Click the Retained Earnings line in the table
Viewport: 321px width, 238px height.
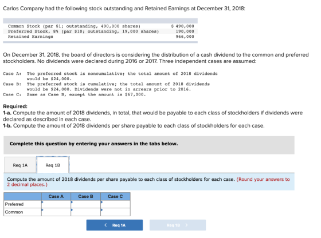coord(100,37)
